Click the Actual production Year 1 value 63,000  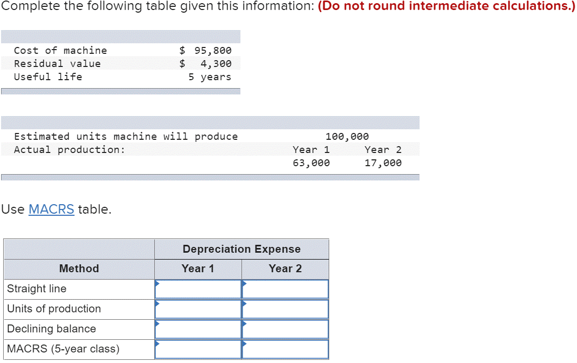tap(311, 163)
